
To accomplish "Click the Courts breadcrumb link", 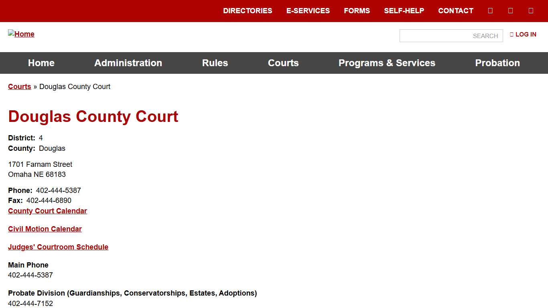I will pos(19,86).
